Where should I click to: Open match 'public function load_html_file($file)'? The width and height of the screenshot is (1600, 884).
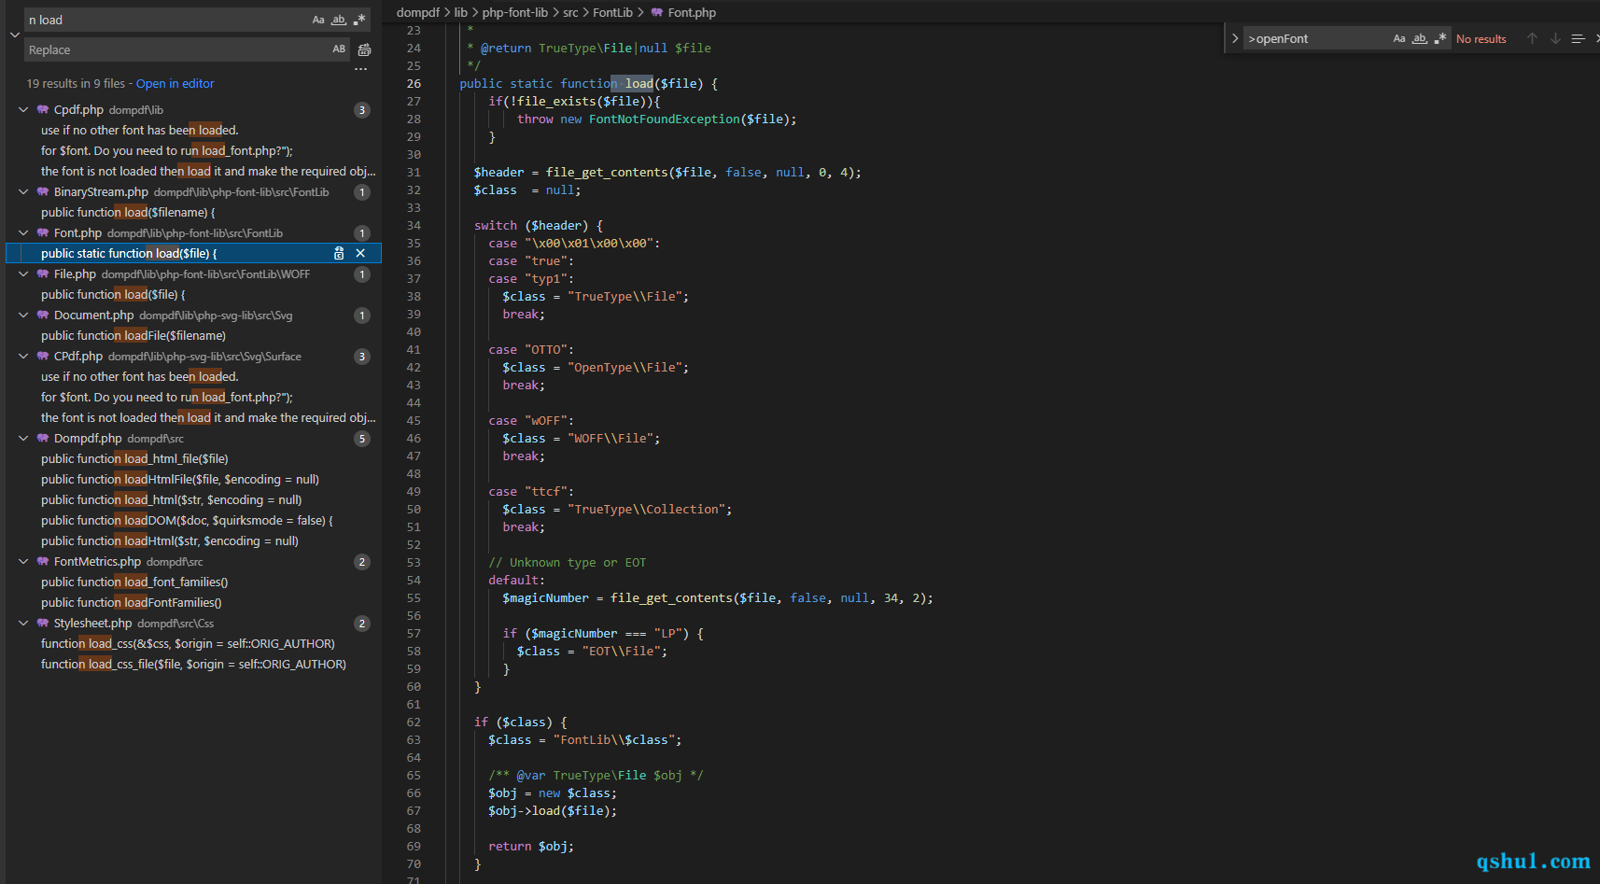click(x=134, y=458)
